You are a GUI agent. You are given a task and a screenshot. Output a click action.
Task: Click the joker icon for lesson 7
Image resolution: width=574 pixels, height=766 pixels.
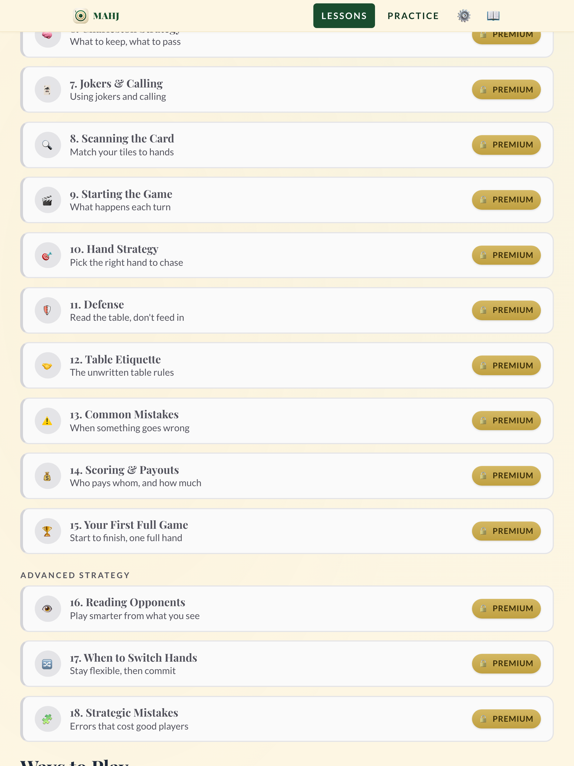[47, 90]
